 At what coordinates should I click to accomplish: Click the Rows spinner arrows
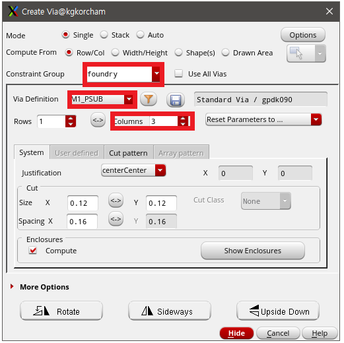pos(71,121)
